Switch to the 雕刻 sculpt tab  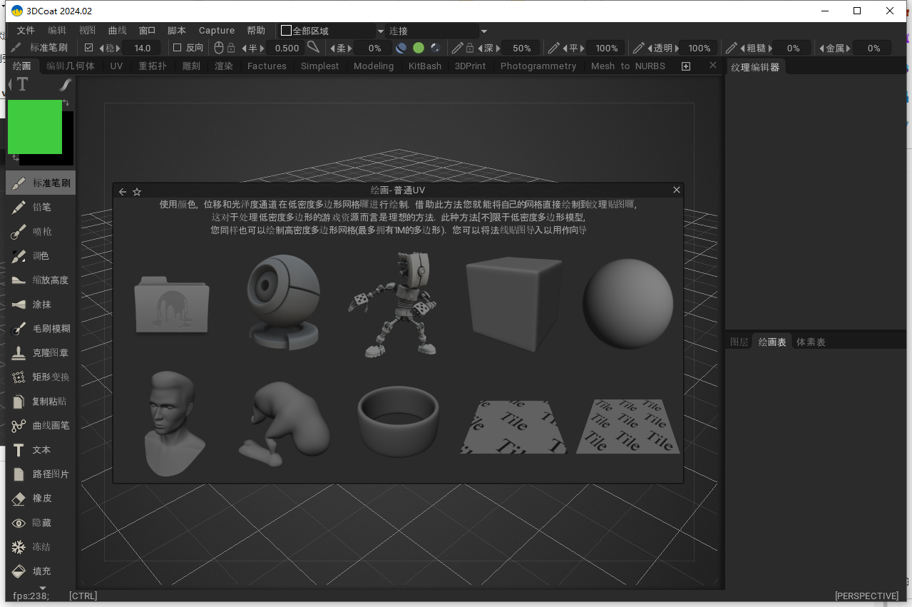191,66
